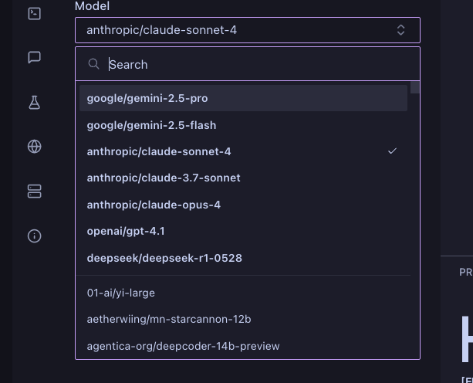Focus the model Search field
The image size is (473, 383).
click(x=255, y=64)
